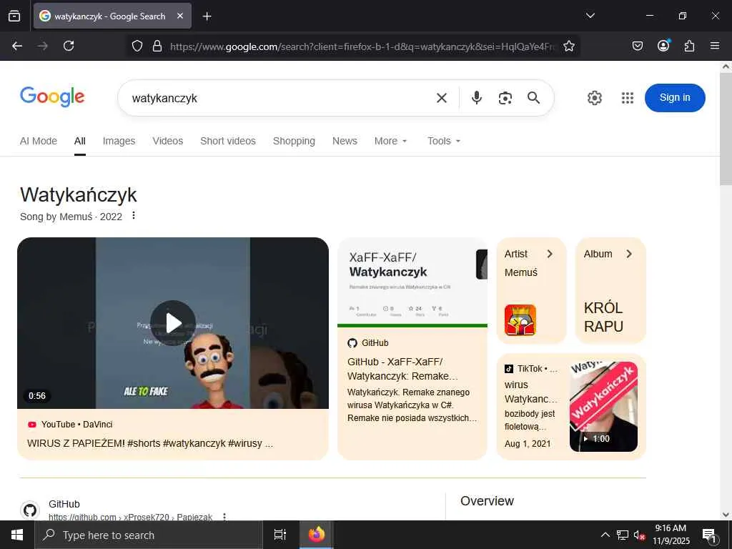Open Google quick settings gear

(x=594, y=98)
